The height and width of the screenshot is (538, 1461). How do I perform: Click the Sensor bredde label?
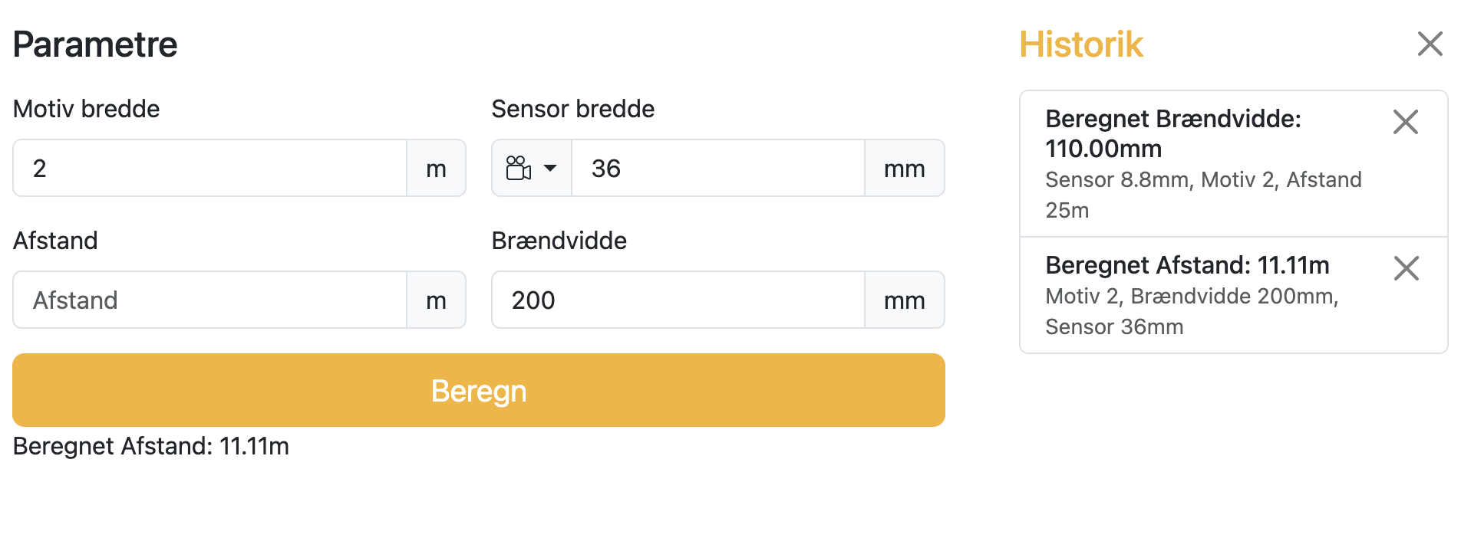pos(572,109)
